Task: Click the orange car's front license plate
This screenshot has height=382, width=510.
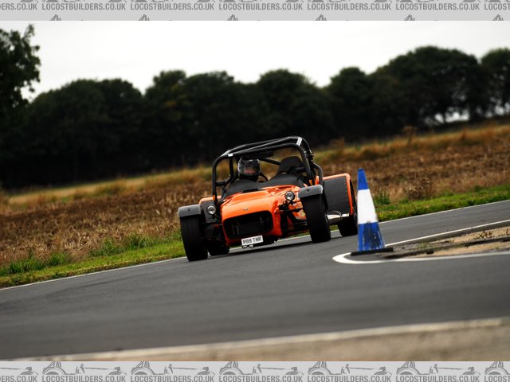Action: pyautogui.click(x=252, y=240)
